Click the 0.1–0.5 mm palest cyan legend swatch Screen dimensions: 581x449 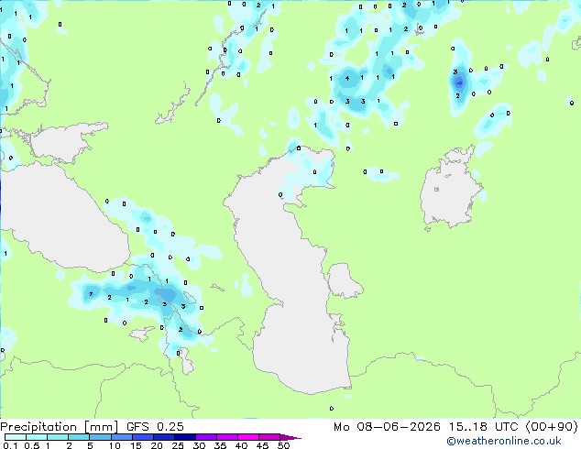click(16, 437)
